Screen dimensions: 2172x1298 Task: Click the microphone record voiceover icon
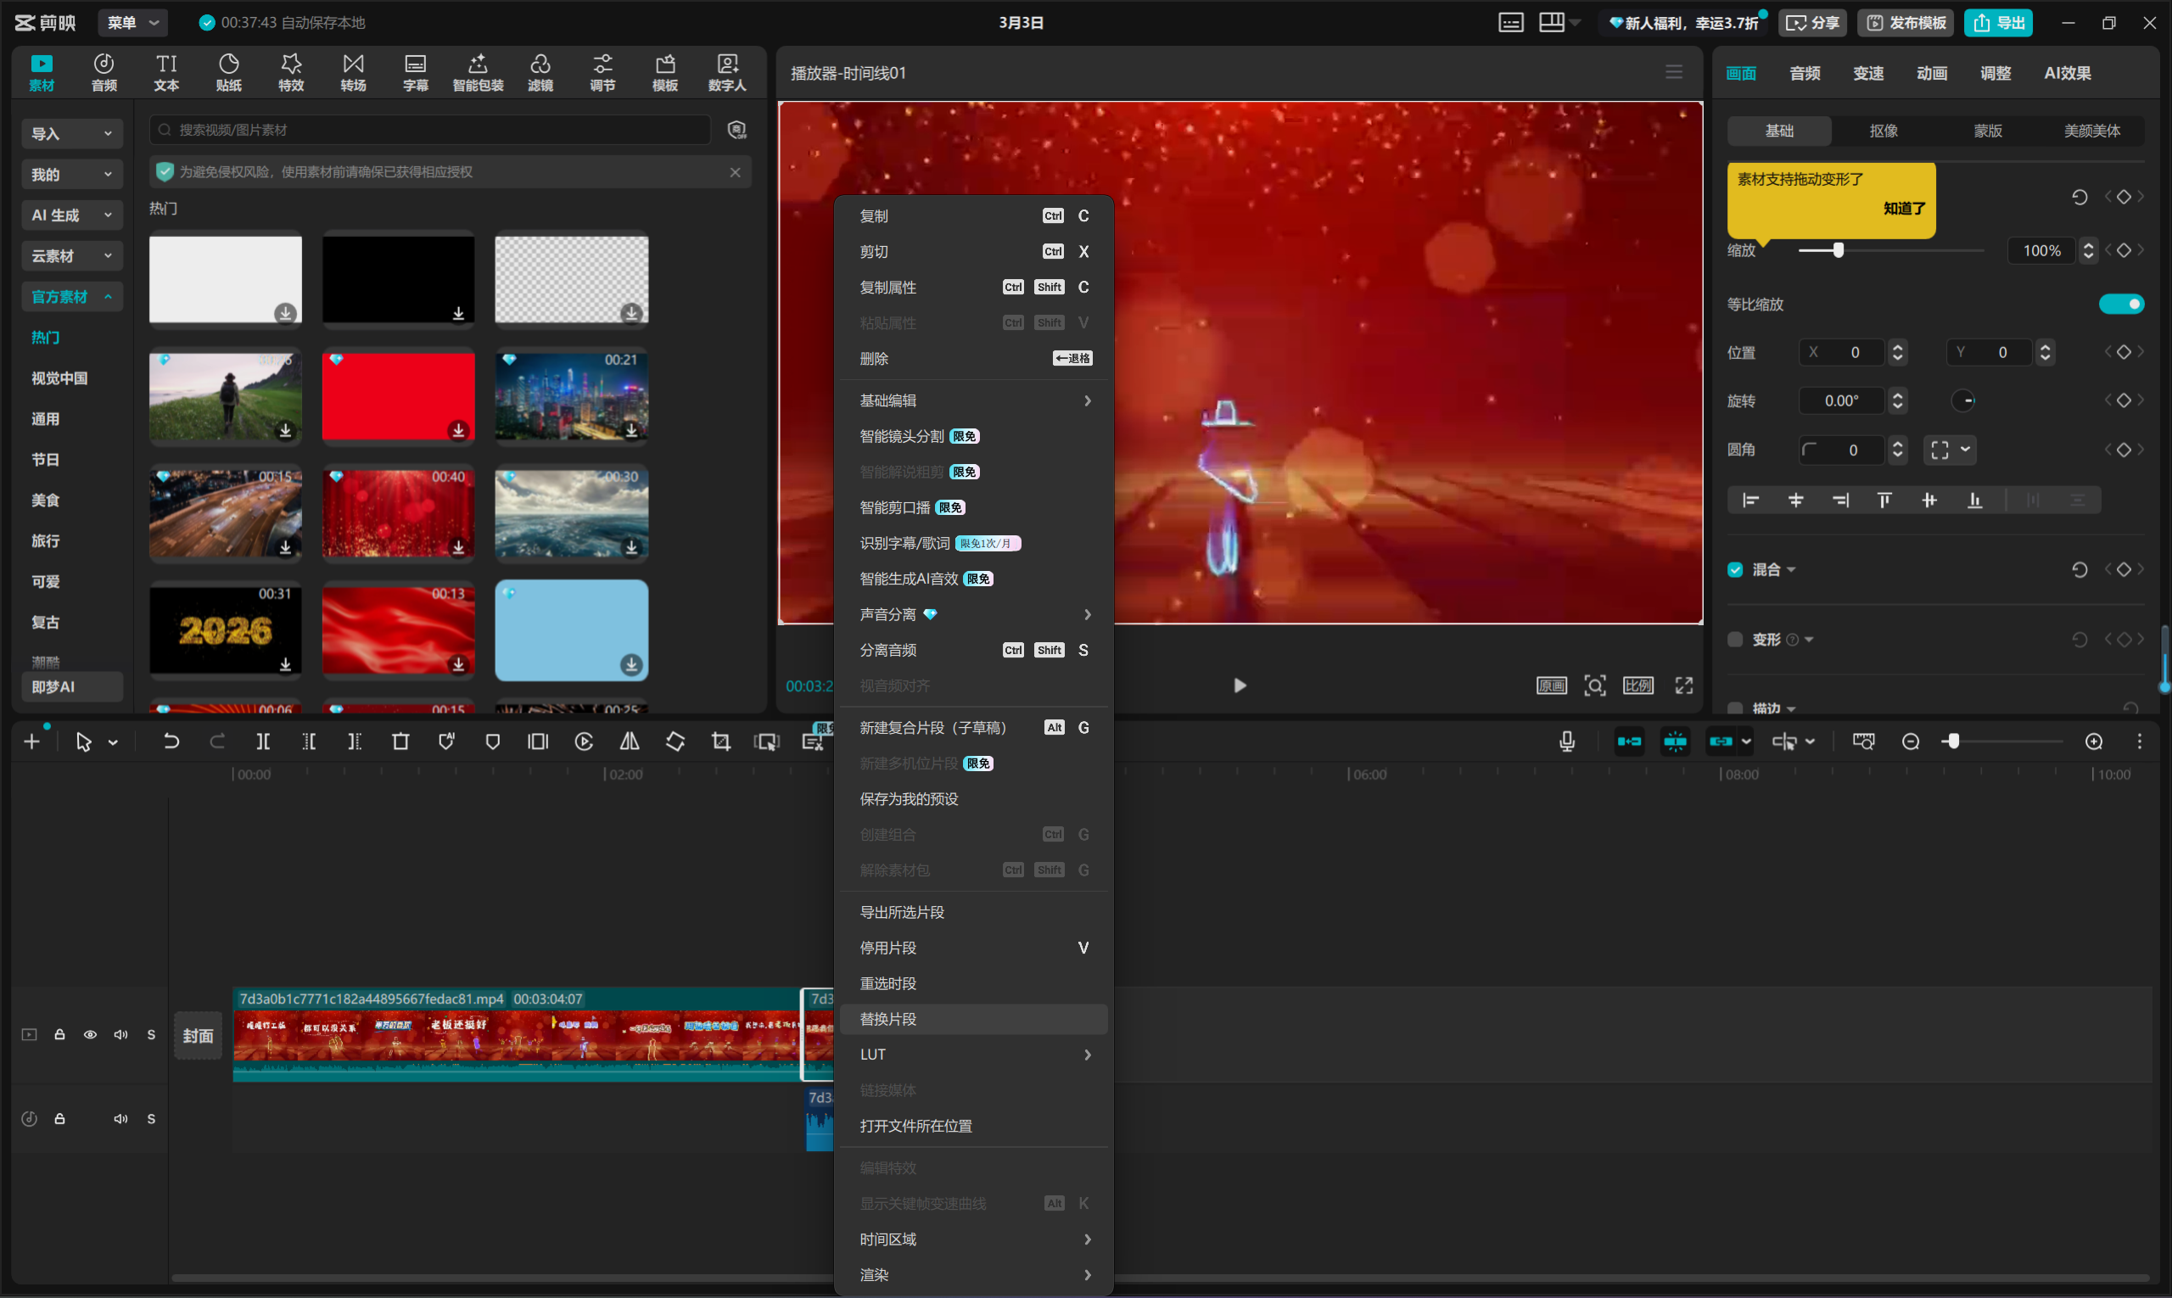(x=1567, y=741)
